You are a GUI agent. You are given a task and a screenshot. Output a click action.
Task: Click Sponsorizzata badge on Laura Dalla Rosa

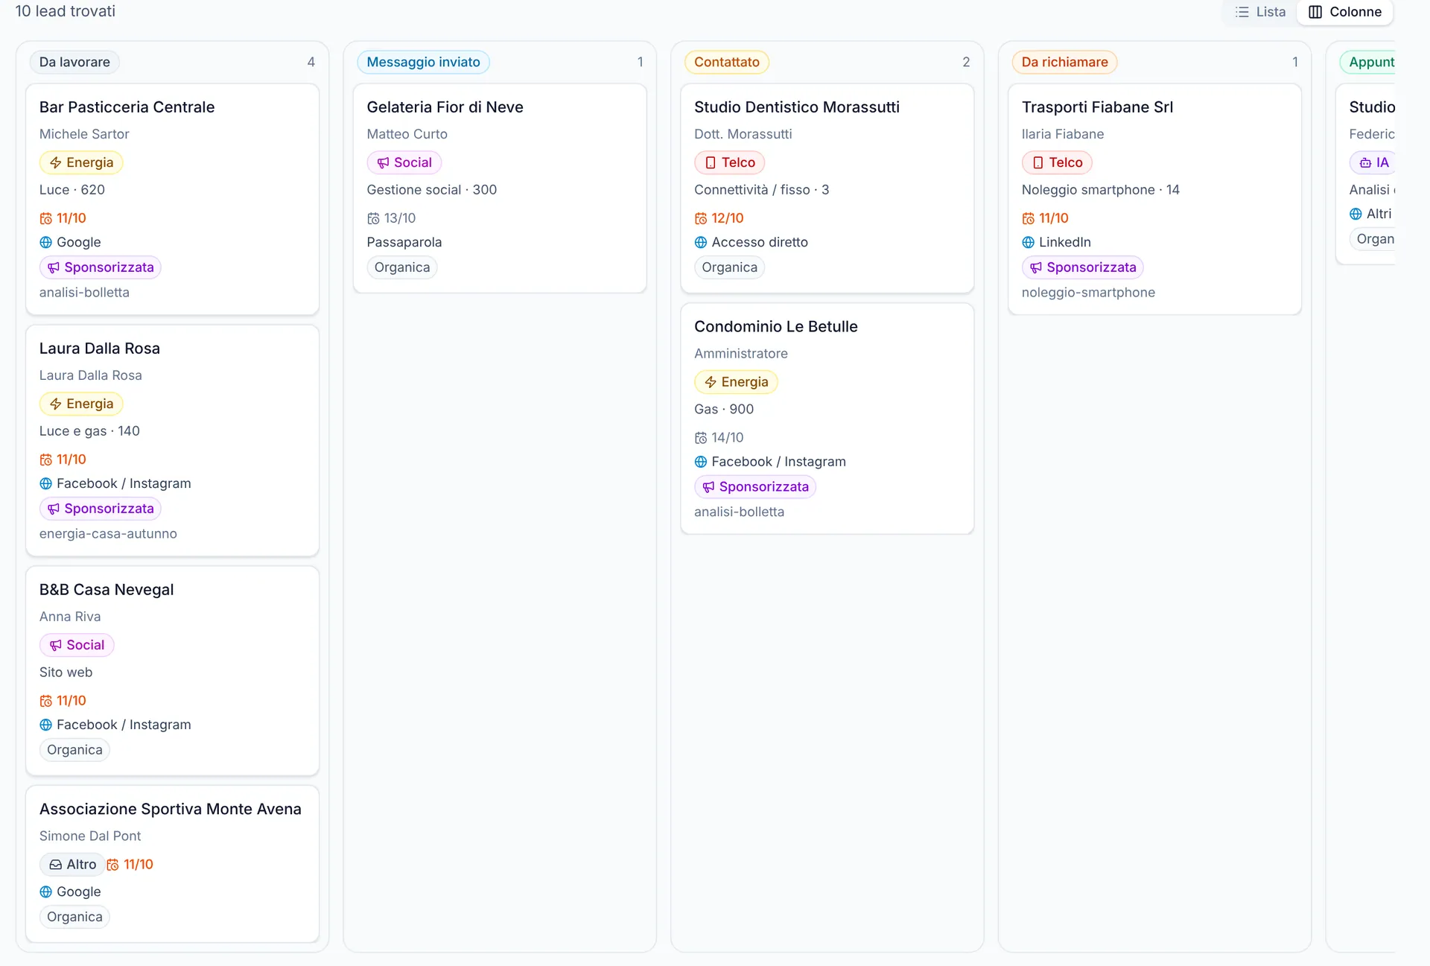101,509
